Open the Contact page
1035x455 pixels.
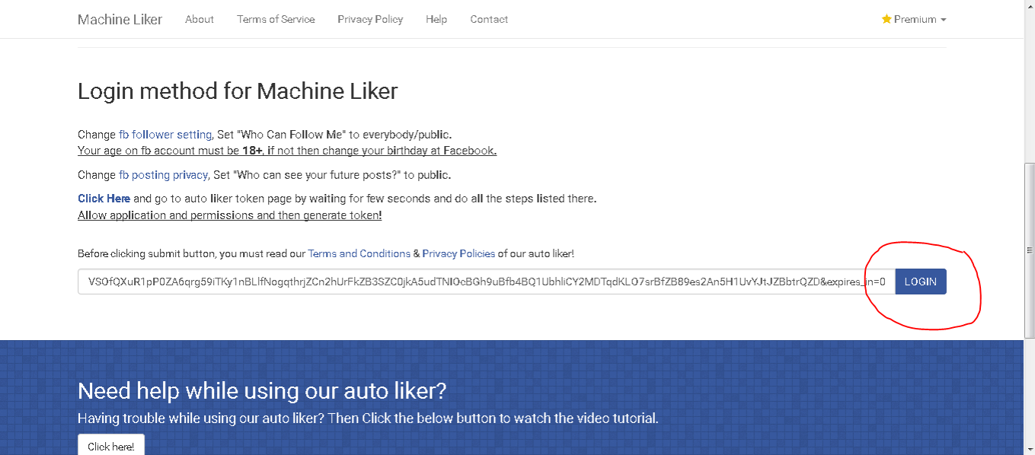[489, 19]
